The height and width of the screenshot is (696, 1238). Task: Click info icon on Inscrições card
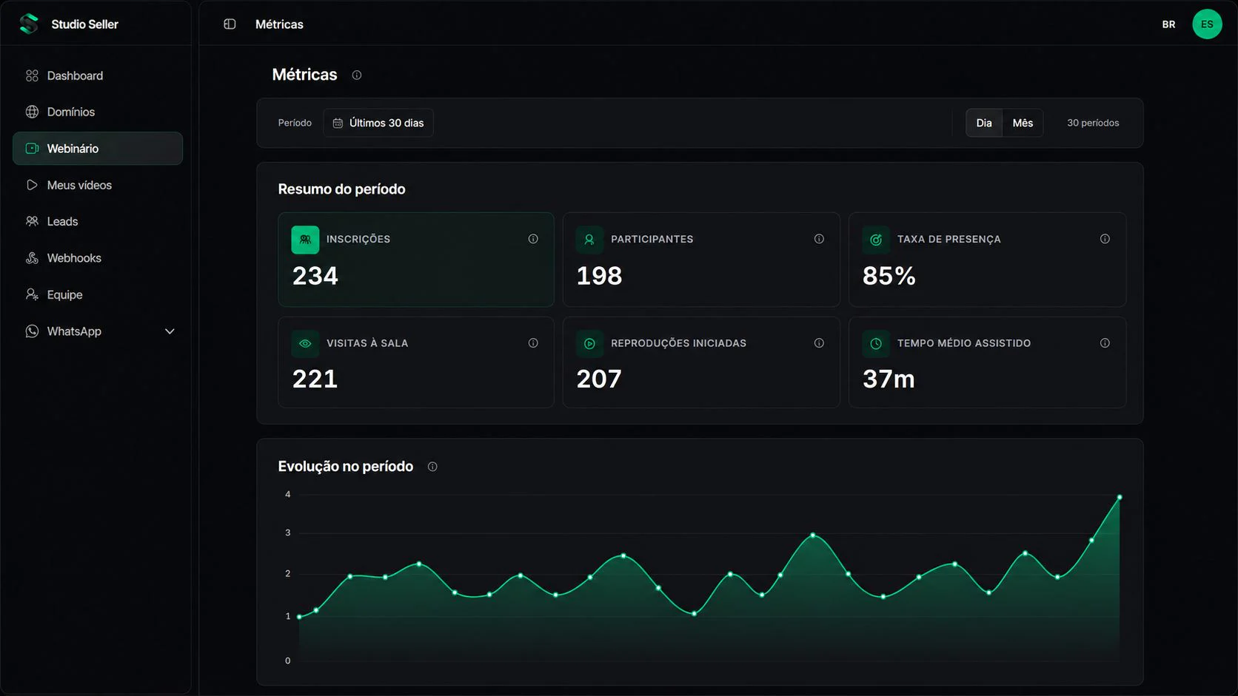[x=533, y=239]
